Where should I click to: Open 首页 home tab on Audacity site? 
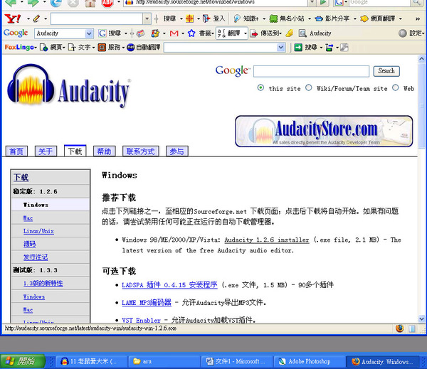pyautogui.click(x=16, y=151)
